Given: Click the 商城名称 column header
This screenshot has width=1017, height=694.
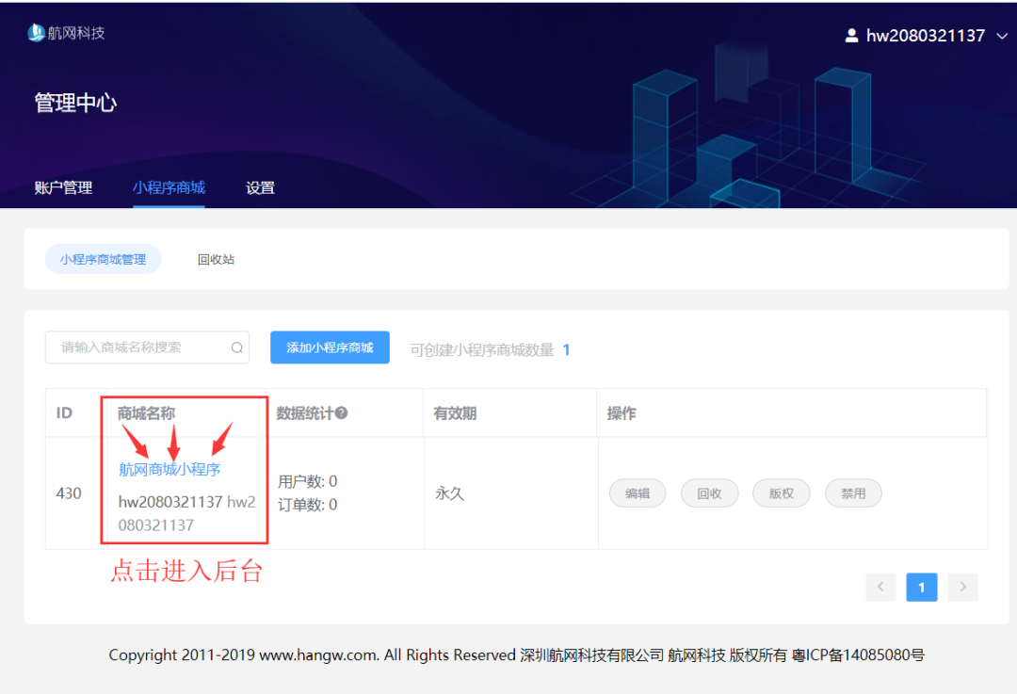Looking at the screenshot, I should coord(146,413).
